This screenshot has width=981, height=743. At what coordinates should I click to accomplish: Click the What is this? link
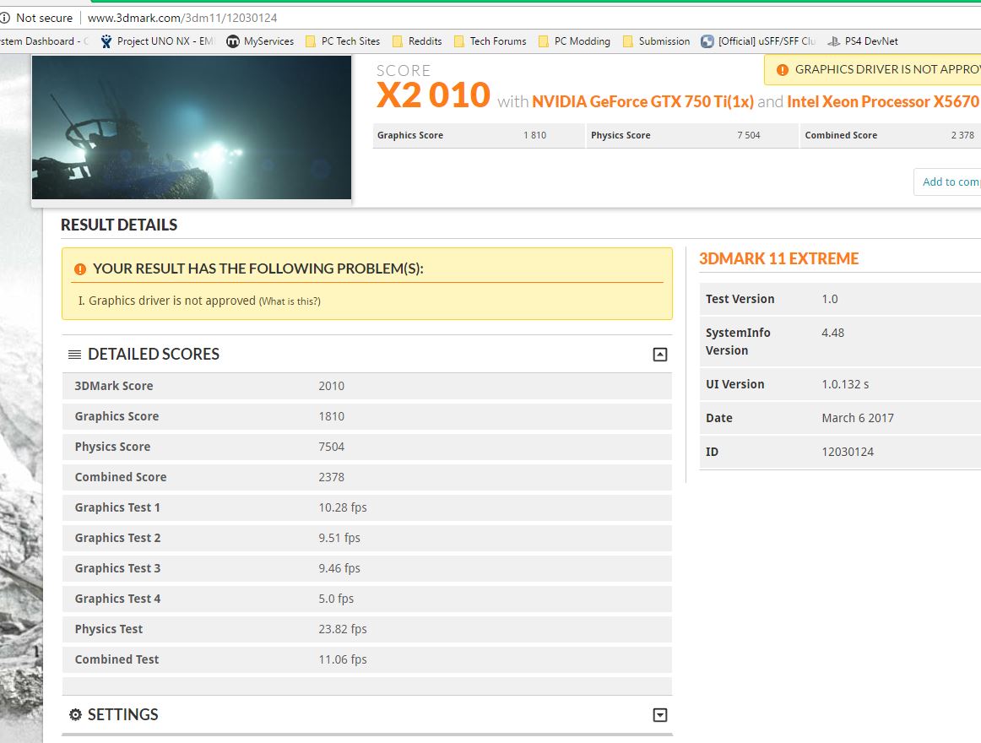290,301
